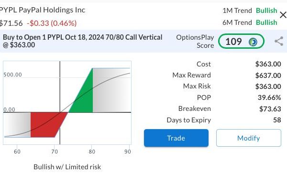
Task: Click the blue Trade button
Action: tap(176, 138)
